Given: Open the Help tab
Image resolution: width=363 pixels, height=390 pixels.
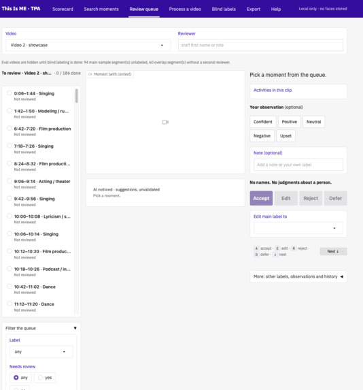Looking at the screenshot, I should pyautogui.click(x=276, y=10).
